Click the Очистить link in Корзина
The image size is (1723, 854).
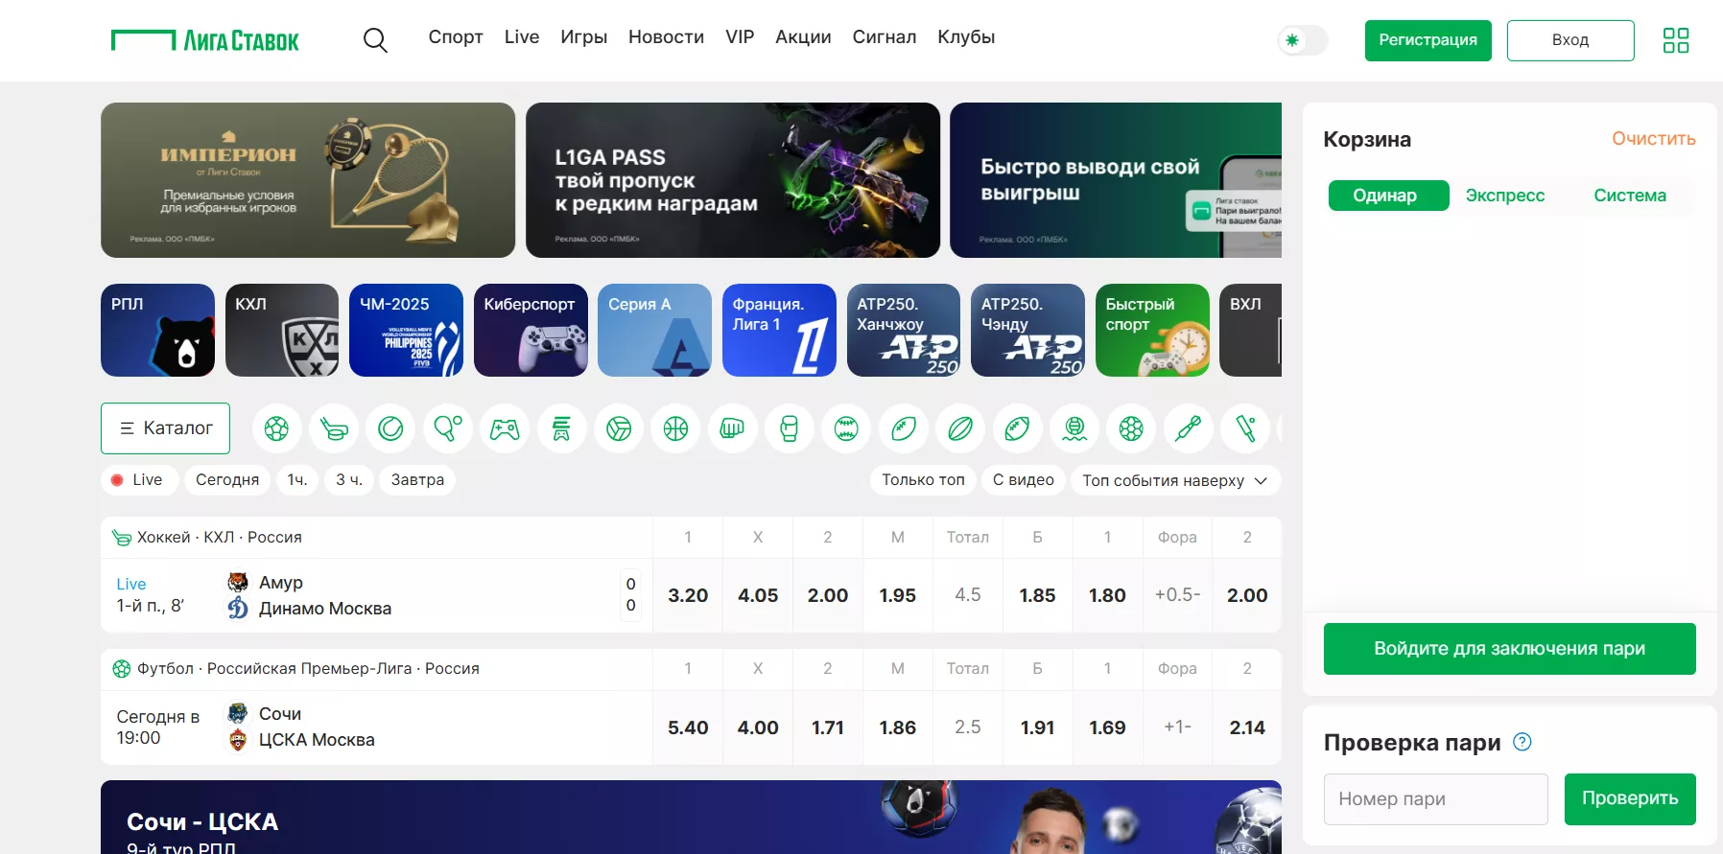pos(1654,139)
